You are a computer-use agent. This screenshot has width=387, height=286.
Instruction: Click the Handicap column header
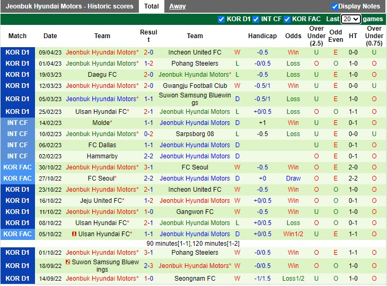pos(262,36)
